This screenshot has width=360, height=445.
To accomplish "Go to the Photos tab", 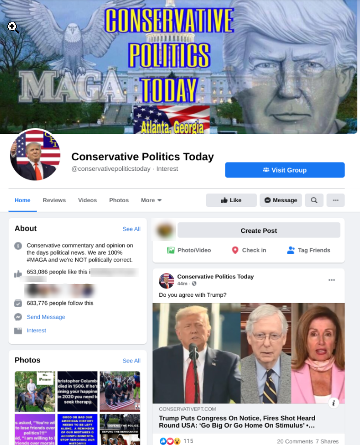I will [x=119, y=200].
